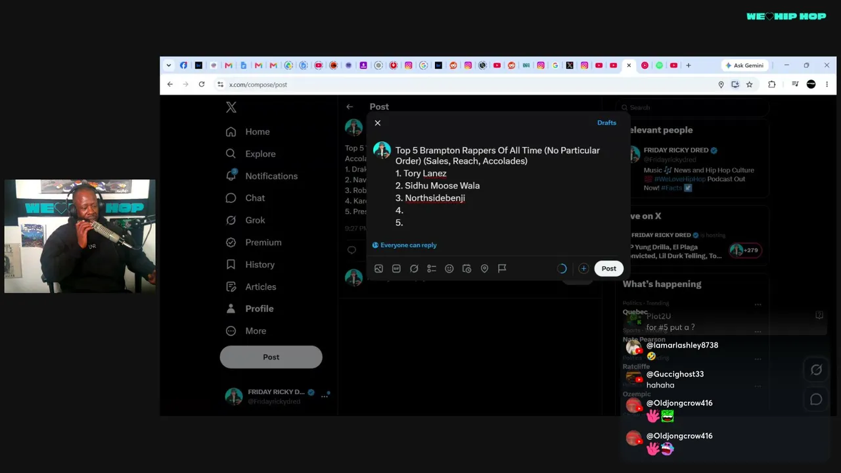
Task: Click into the post text area
Action: pos(499,187)
